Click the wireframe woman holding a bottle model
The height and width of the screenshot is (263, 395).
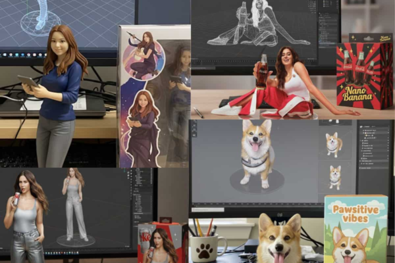tap(258, 23)
